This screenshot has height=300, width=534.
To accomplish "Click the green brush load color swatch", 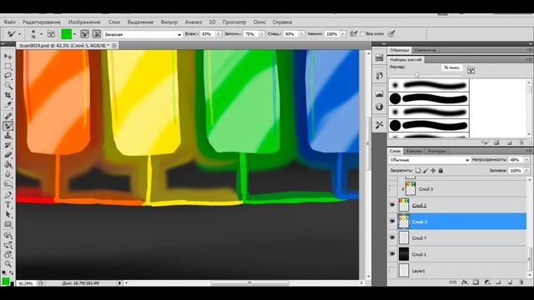I will point(66,34).
